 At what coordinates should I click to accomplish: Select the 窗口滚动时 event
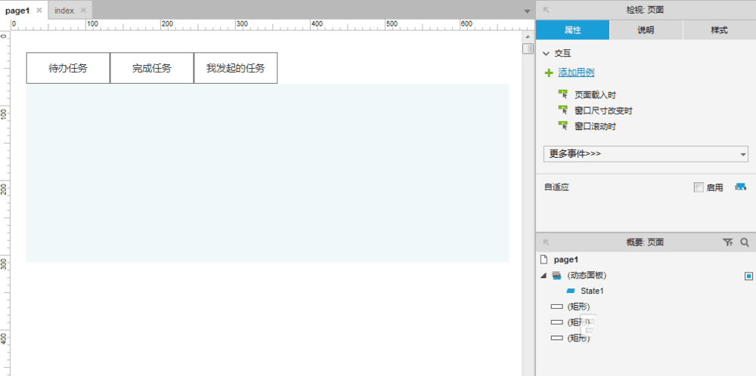coord(596,127)
